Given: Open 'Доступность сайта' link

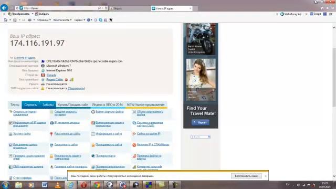Looking at the screenshot, I should 66,145.
